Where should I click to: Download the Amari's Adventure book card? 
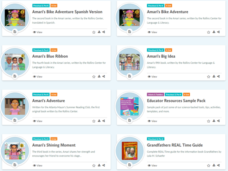click(x=99, y=121)
